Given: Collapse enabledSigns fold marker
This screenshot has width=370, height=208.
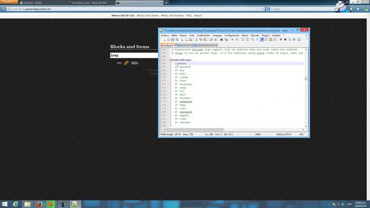Looking at the screenshot, I should click(x=171, y=60).
